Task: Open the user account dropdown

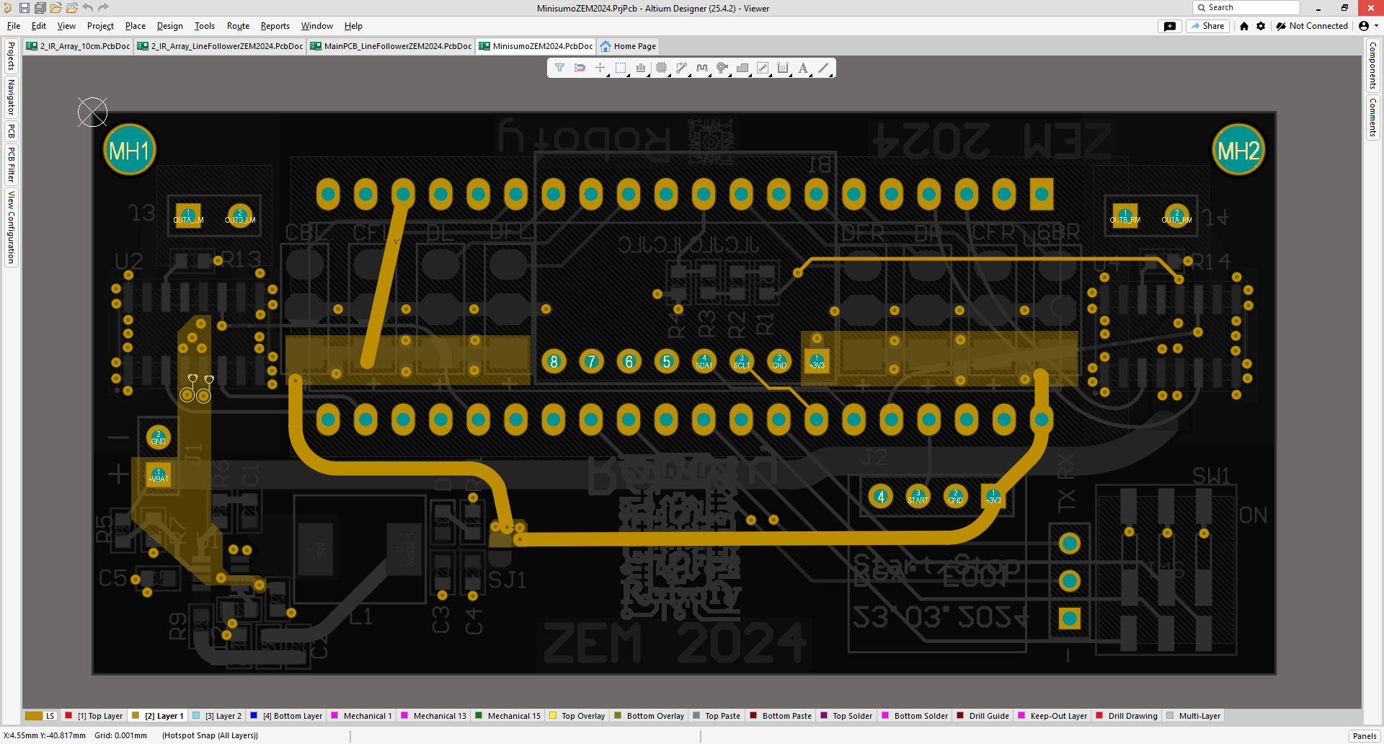Action: click(1368, 26)
